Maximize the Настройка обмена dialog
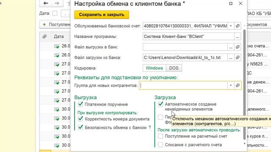The image size is (271, 152). click(x=231, y=3)
